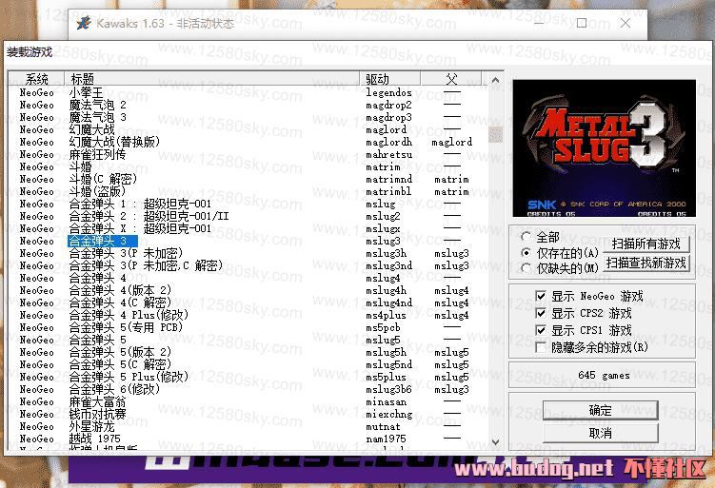The width and height of the screenshot is (715, 488).
Task: Sort by the 标题 column header
Action: pyautogui.click(x=212, y=79)
